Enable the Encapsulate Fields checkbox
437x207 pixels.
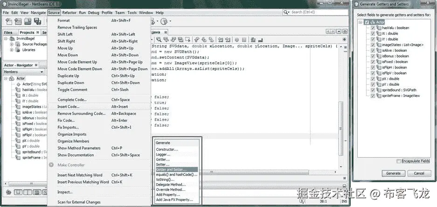pyautogui.click(x=399, y=161)
